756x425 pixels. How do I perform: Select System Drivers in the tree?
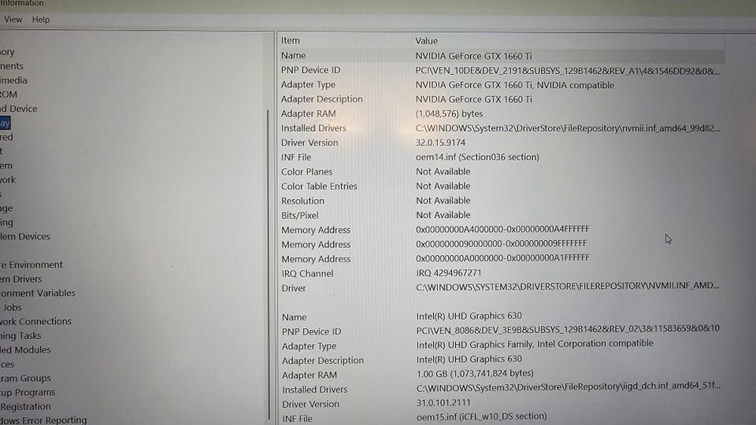coord(20,279)
